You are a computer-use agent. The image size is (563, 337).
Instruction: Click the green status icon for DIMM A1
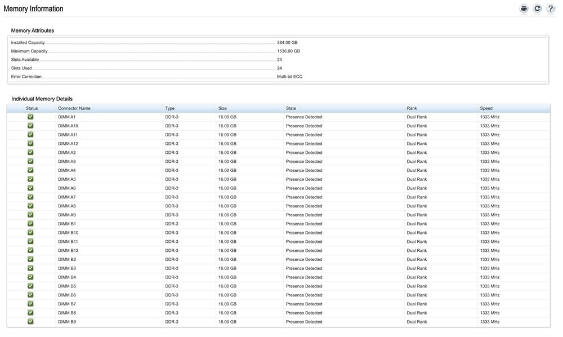tap(30, 117)
